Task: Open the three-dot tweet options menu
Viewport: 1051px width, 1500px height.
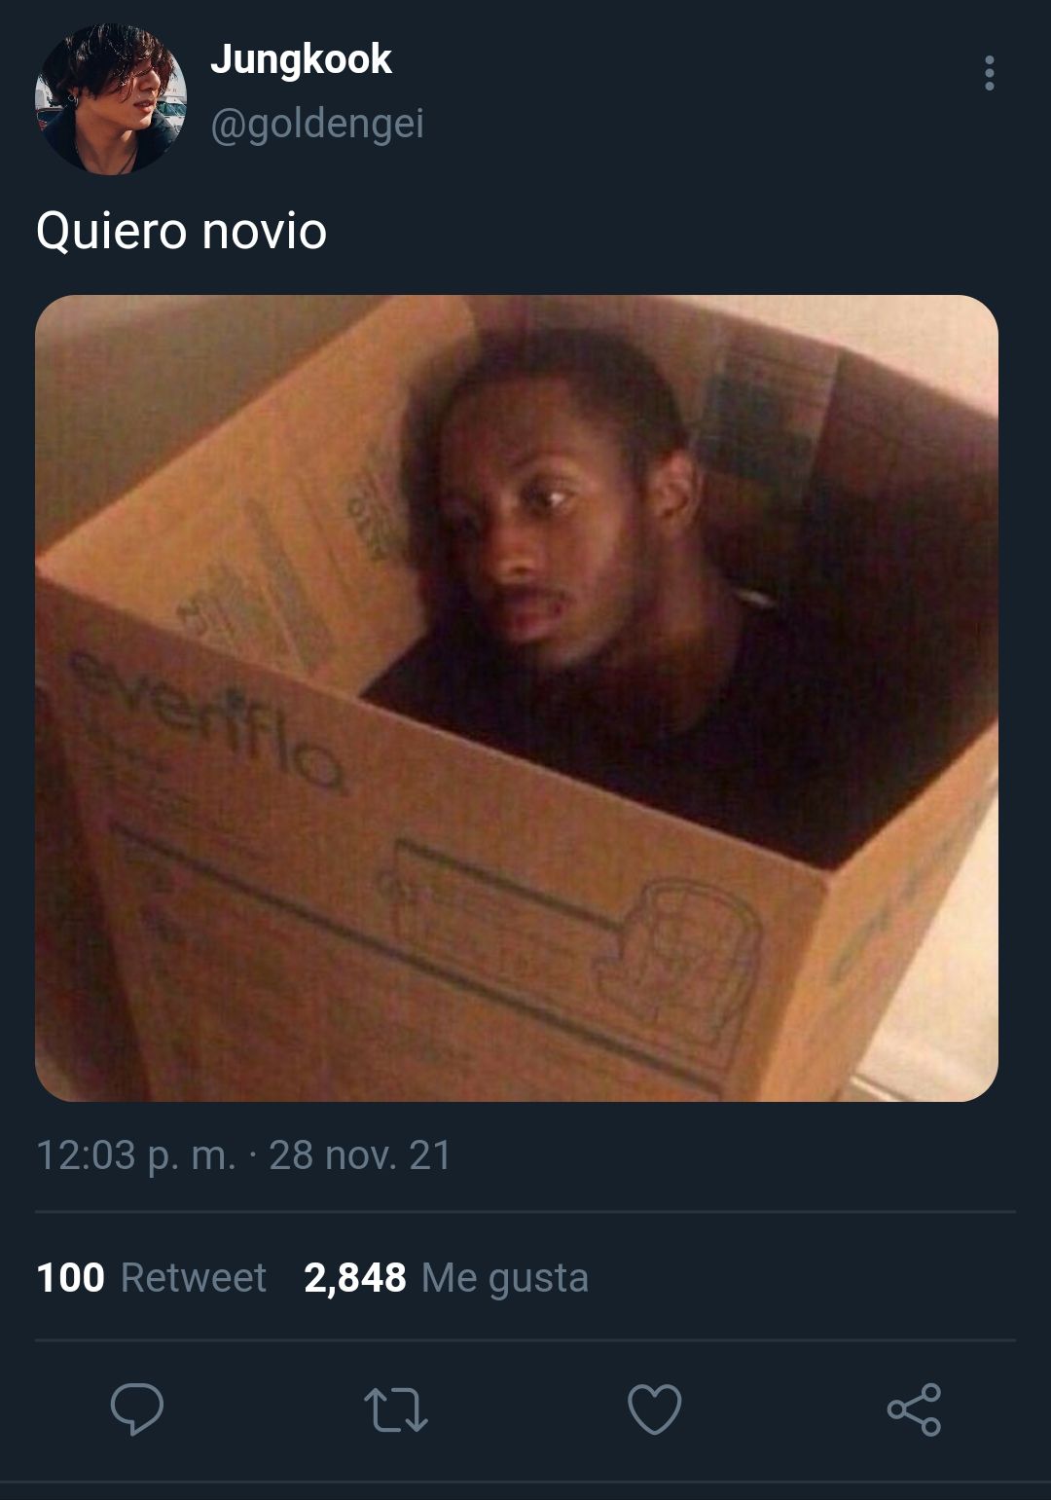Action: click(989, 73)
